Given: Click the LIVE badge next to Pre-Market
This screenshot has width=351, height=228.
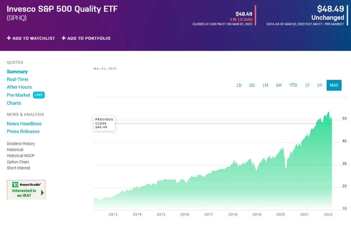Looking at the screenshot, I should pos(39,95).
